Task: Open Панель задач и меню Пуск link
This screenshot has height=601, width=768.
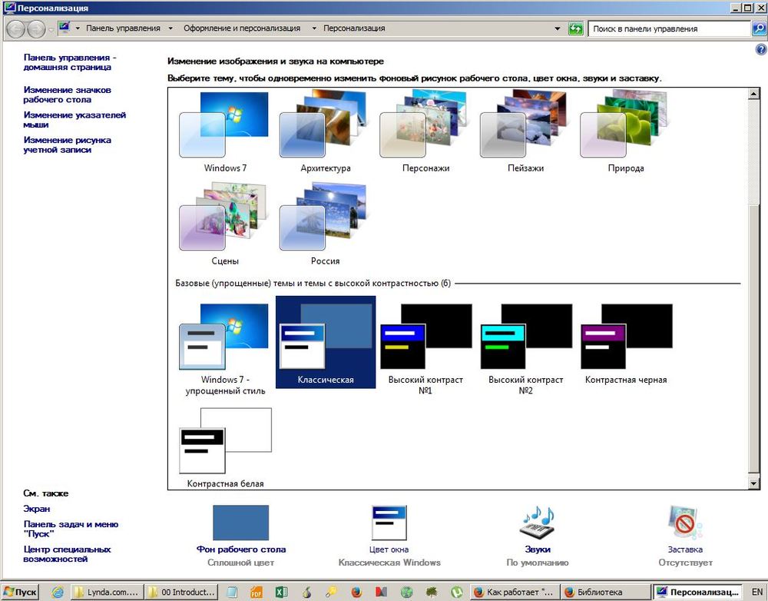Action: (71, 529)
